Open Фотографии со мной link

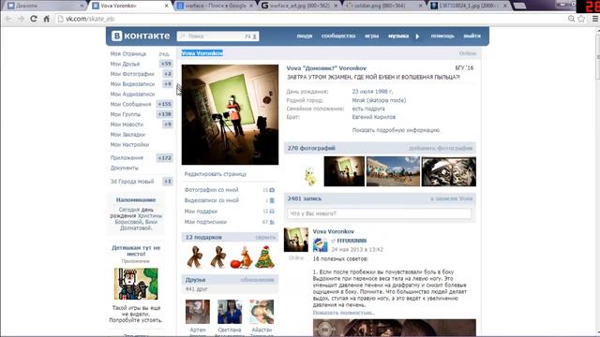pyautogui.click(x=211, y=190)
